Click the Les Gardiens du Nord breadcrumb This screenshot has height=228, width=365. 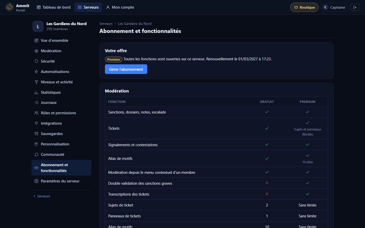click(x=135, y=24)
